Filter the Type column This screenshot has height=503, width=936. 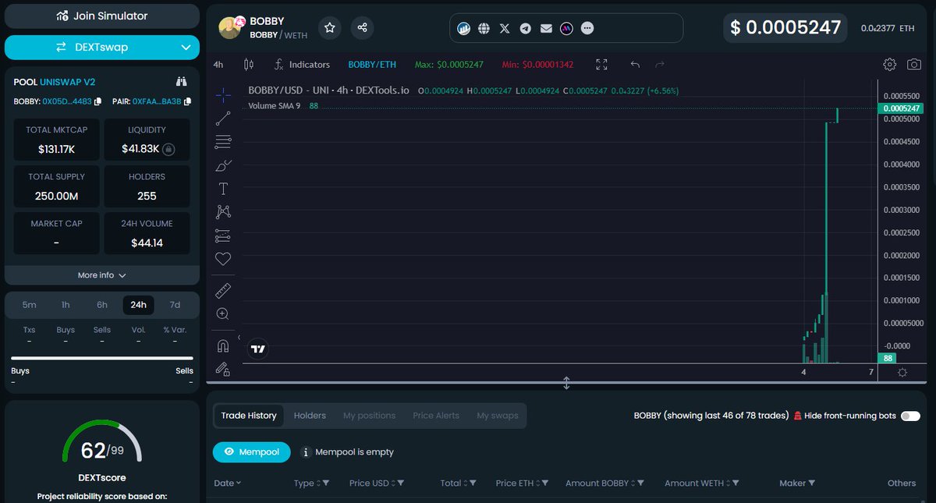point(326,484)
